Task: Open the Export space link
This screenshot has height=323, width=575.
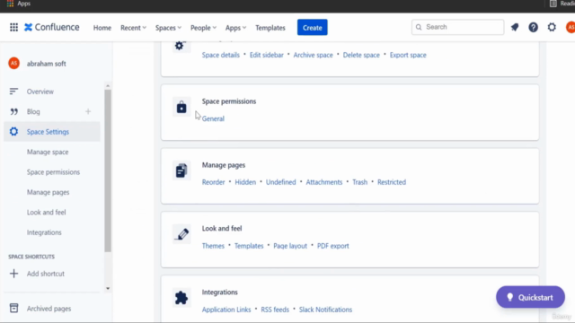Action: click(408, 55)
